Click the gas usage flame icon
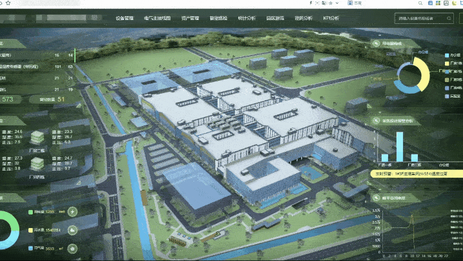Viewport: 463px width, 261px height. coord(72,249)
